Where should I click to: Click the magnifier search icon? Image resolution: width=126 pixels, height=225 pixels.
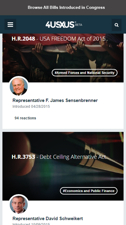[117, 25]
